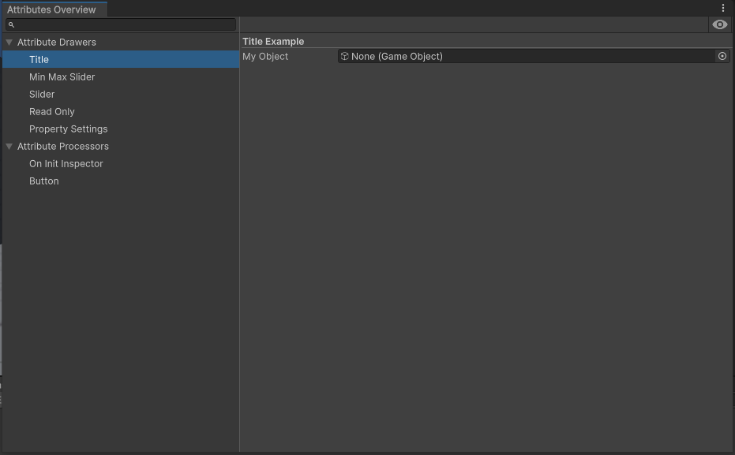Open the three-dot window options menu
This screenshot has width=735, height=455.
click(722, 8)
